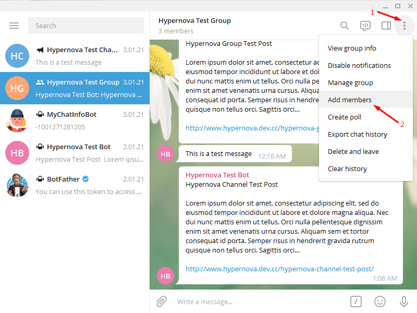The width and height of the screenshot is (417, 313).
Task: Attach a file with the paperclip icon
Action: tap(162, 301)
